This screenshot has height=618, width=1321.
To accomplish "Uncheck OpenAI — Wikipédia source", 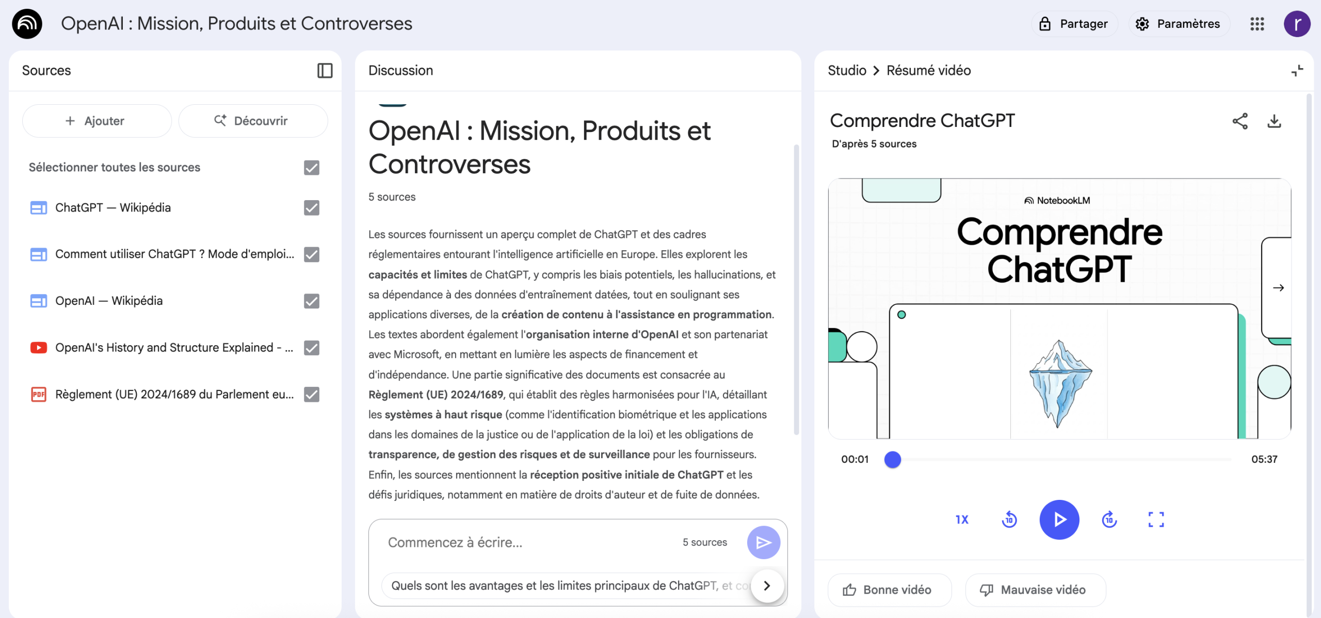I will coord(312,301).
